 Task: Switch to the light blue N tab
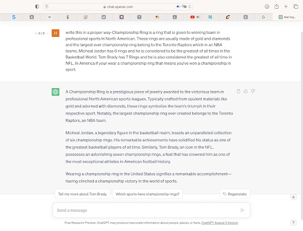(x=210, y=17)
